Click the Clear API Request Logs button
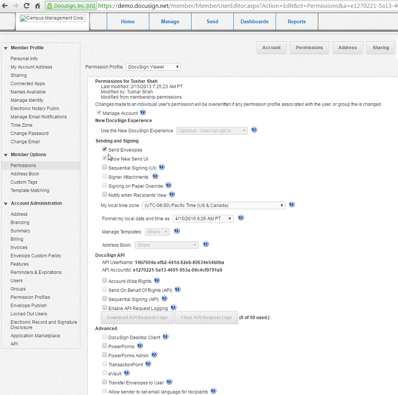Image resolution: width=398 pixels, height=395 pixels. coord(206,317)
